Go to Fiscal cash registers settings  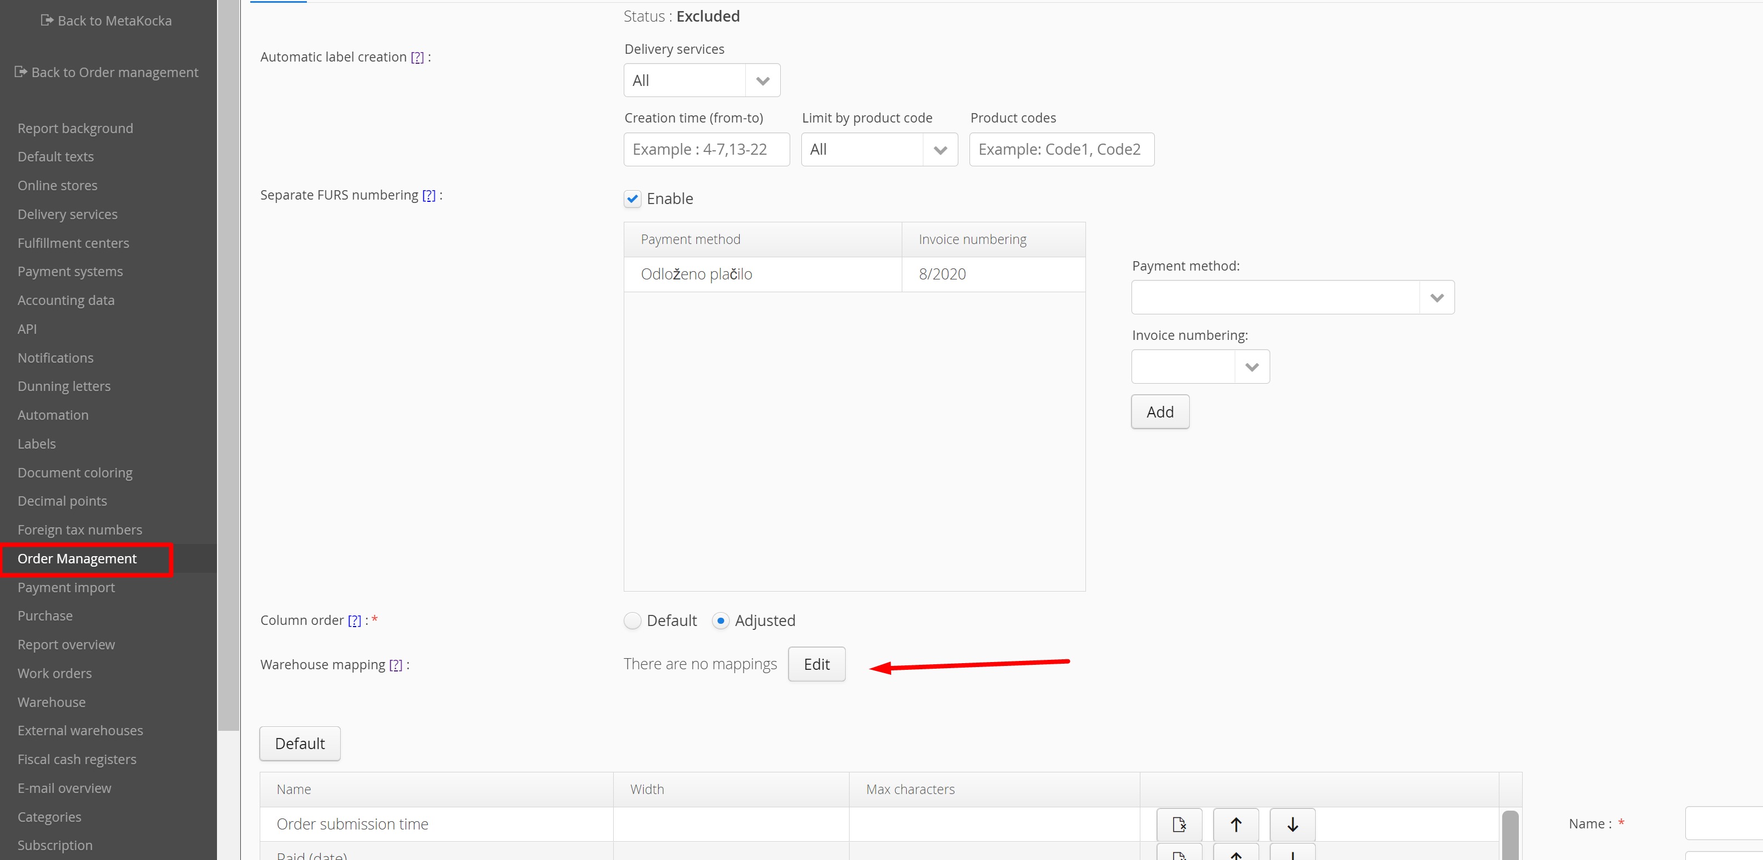tap(77, 760)
